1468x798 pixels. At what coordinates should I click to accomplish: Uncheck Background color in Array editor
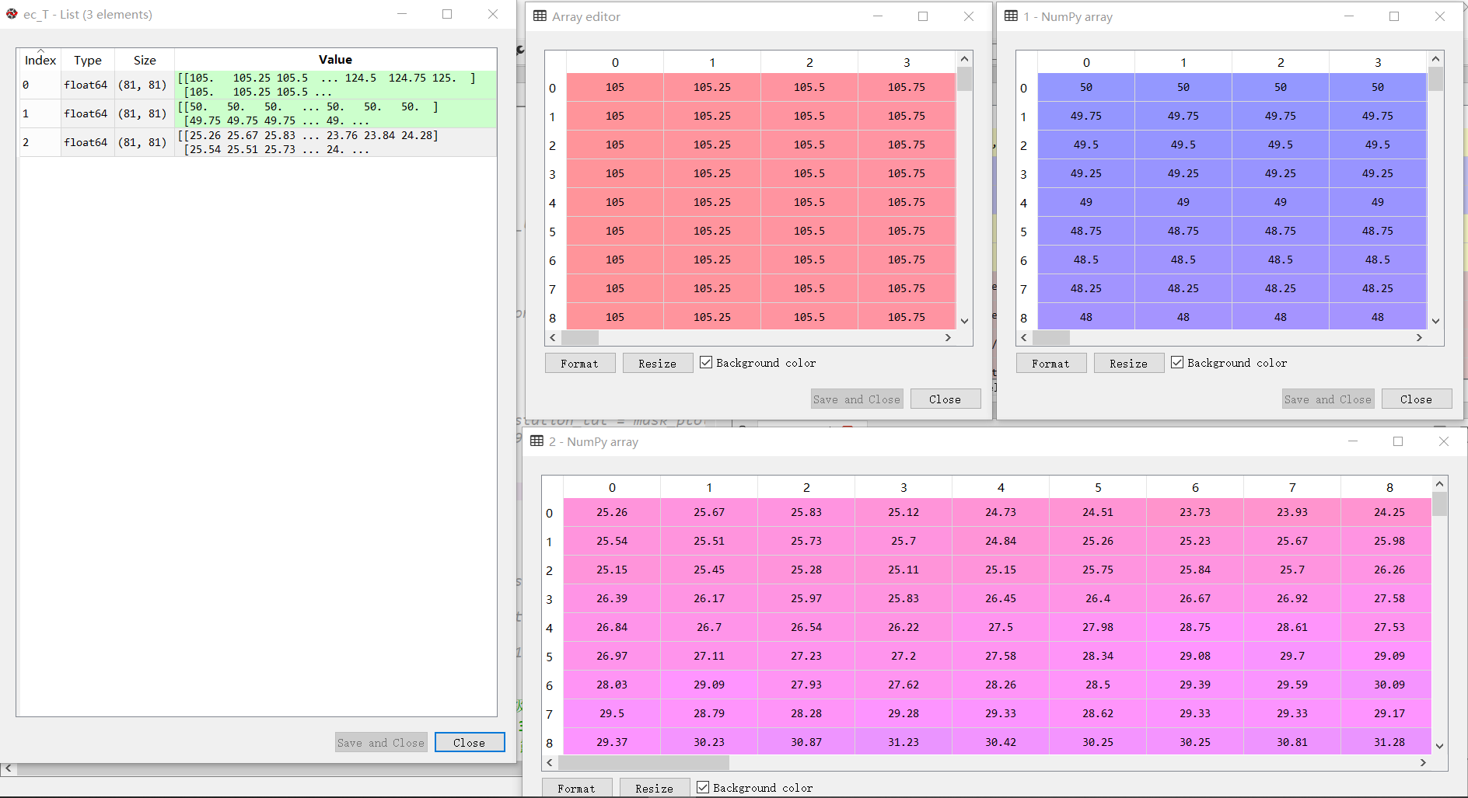pos(706,362)
